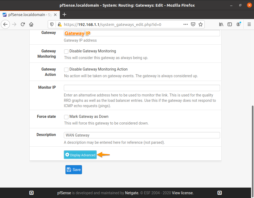Viewport: 254px width, 198px height.
Task: Open the Firefox library icon
Action: (221, 24)
